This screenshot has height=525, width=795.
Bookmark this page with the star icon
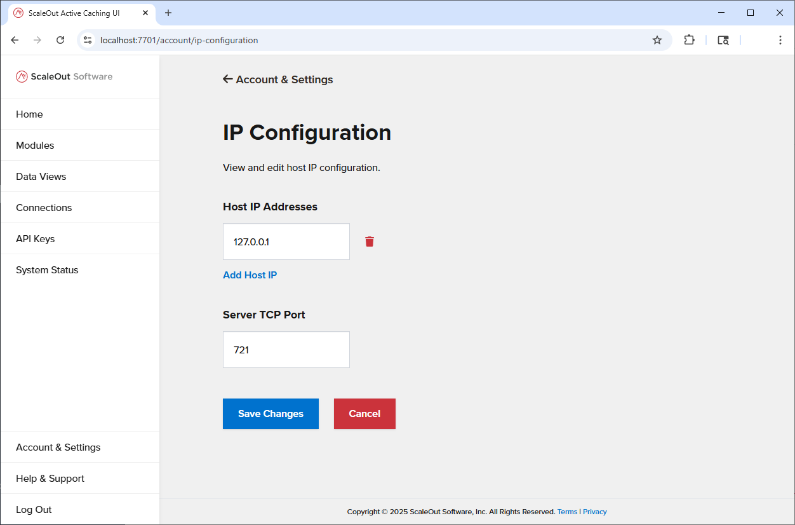coord(657,40)
